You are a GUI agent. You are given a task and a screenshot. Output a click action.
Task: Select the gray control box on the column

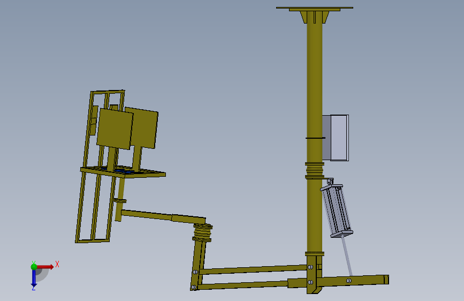[x=335, y=138]
